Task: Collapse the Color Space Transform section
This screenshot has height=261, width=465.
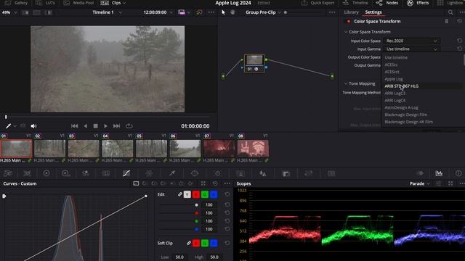Action: (x=346, y=32)
